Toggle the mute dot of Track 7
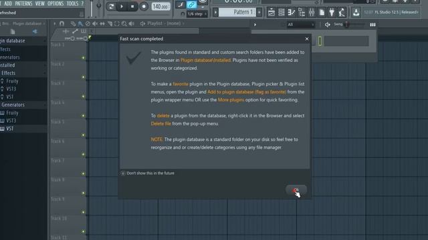 tap(83, 173)
